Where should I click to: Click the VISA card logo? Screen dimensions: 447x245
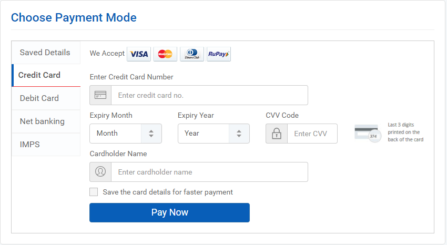(139, 54)
